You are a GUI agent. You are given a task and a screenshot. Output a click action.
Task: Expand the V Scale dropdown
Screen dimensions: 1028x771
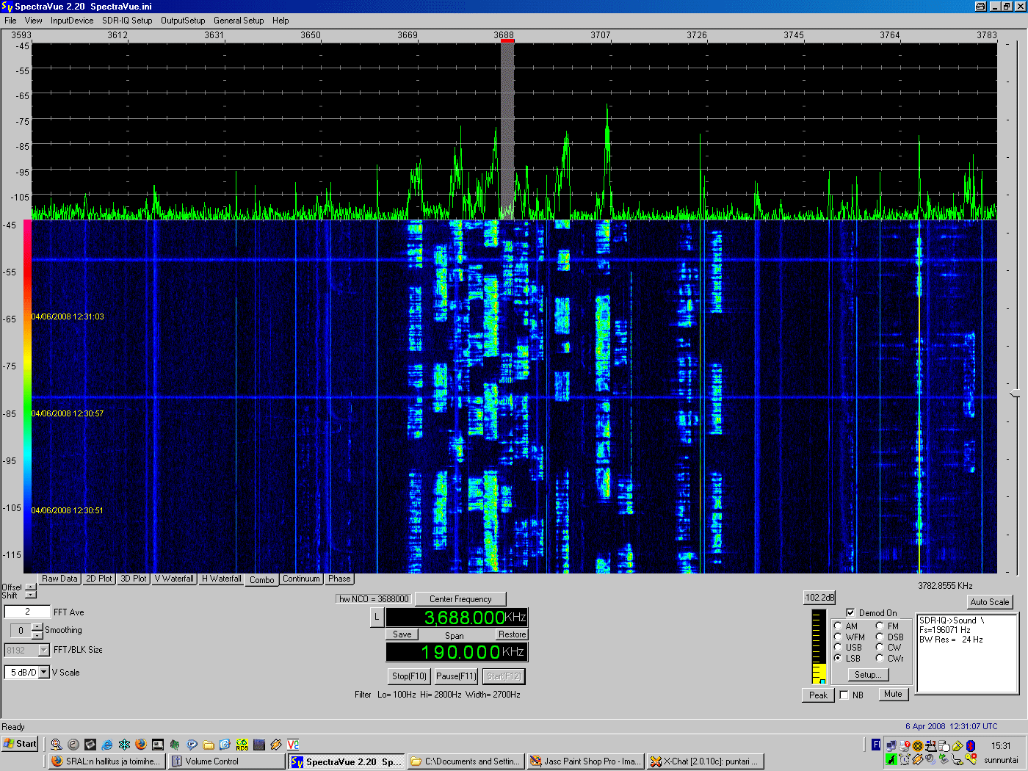(44, 673)
